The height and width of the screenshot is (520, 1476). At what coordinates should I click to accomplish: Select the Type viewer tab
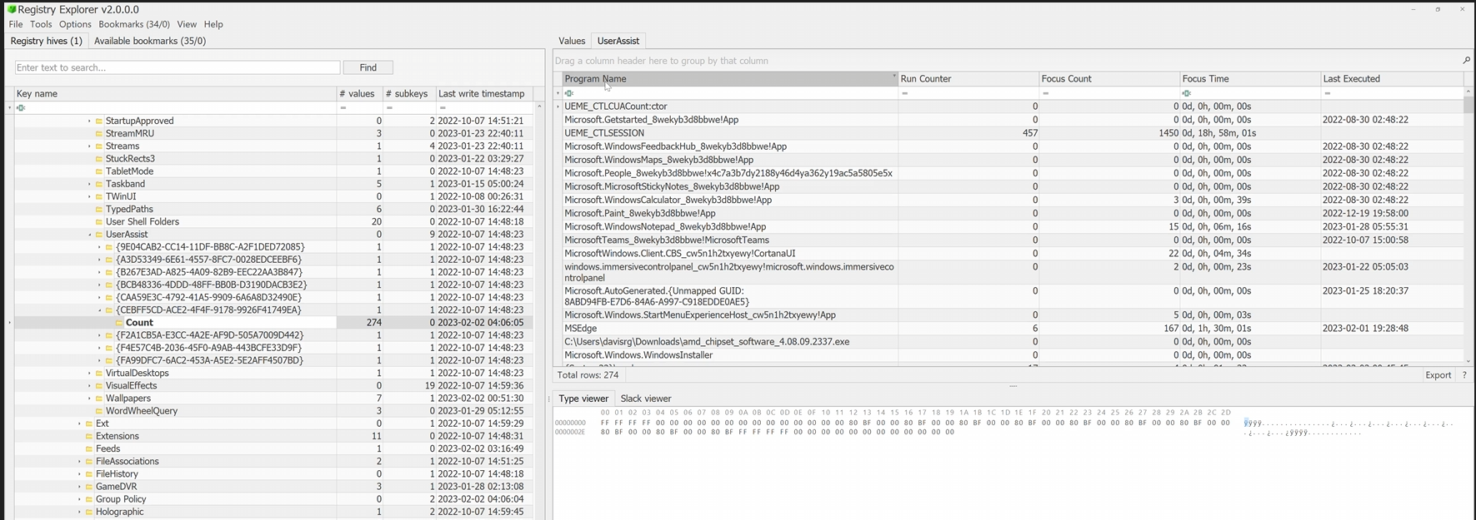tap(583, 399)
